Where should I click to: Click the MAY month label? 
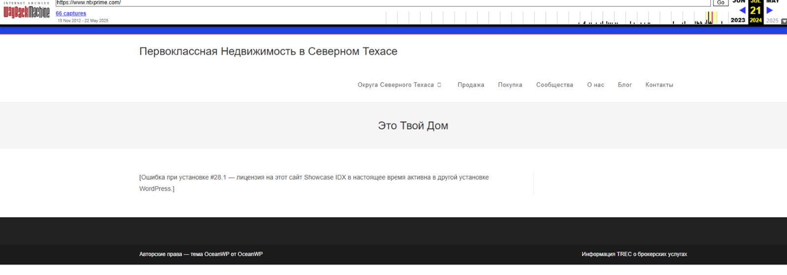[x=773, y=2]
